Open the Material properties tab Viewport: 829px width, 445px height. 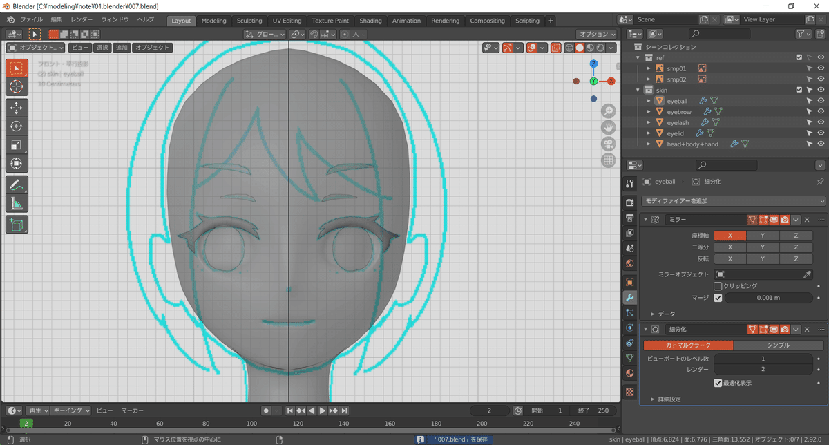(x=629, y=373)
